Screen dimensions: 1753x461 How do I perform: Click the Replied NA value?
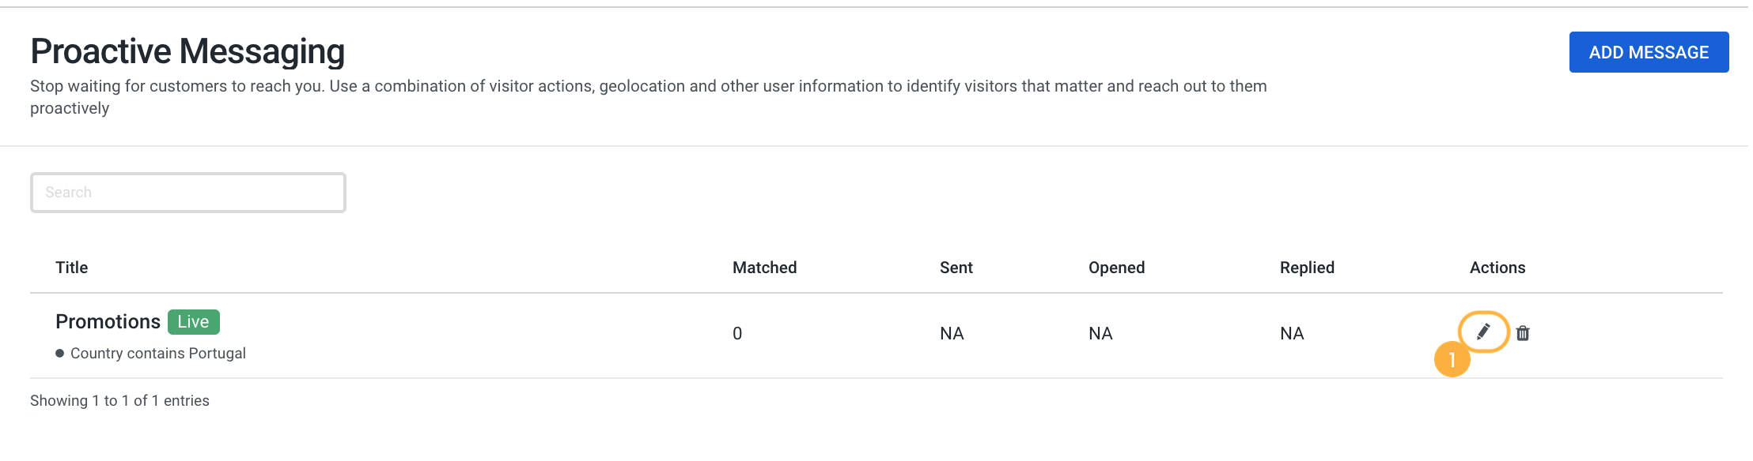tap(1292, 333)
